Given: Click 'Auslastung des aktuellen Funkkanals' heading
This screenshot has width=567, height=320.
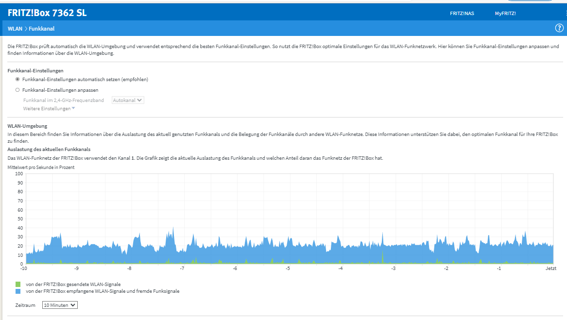Looking at the screenshot, I should (49, 150).
